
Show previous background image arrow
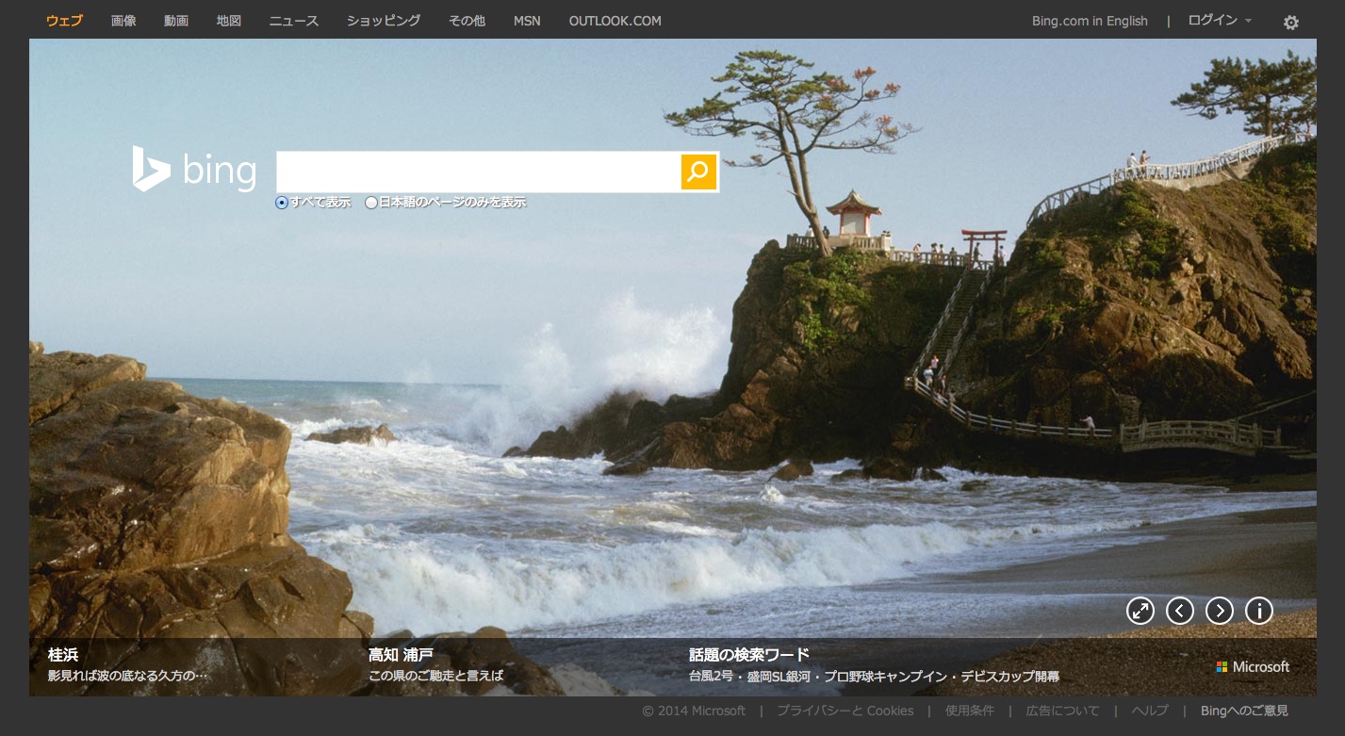pos(1180,611)
